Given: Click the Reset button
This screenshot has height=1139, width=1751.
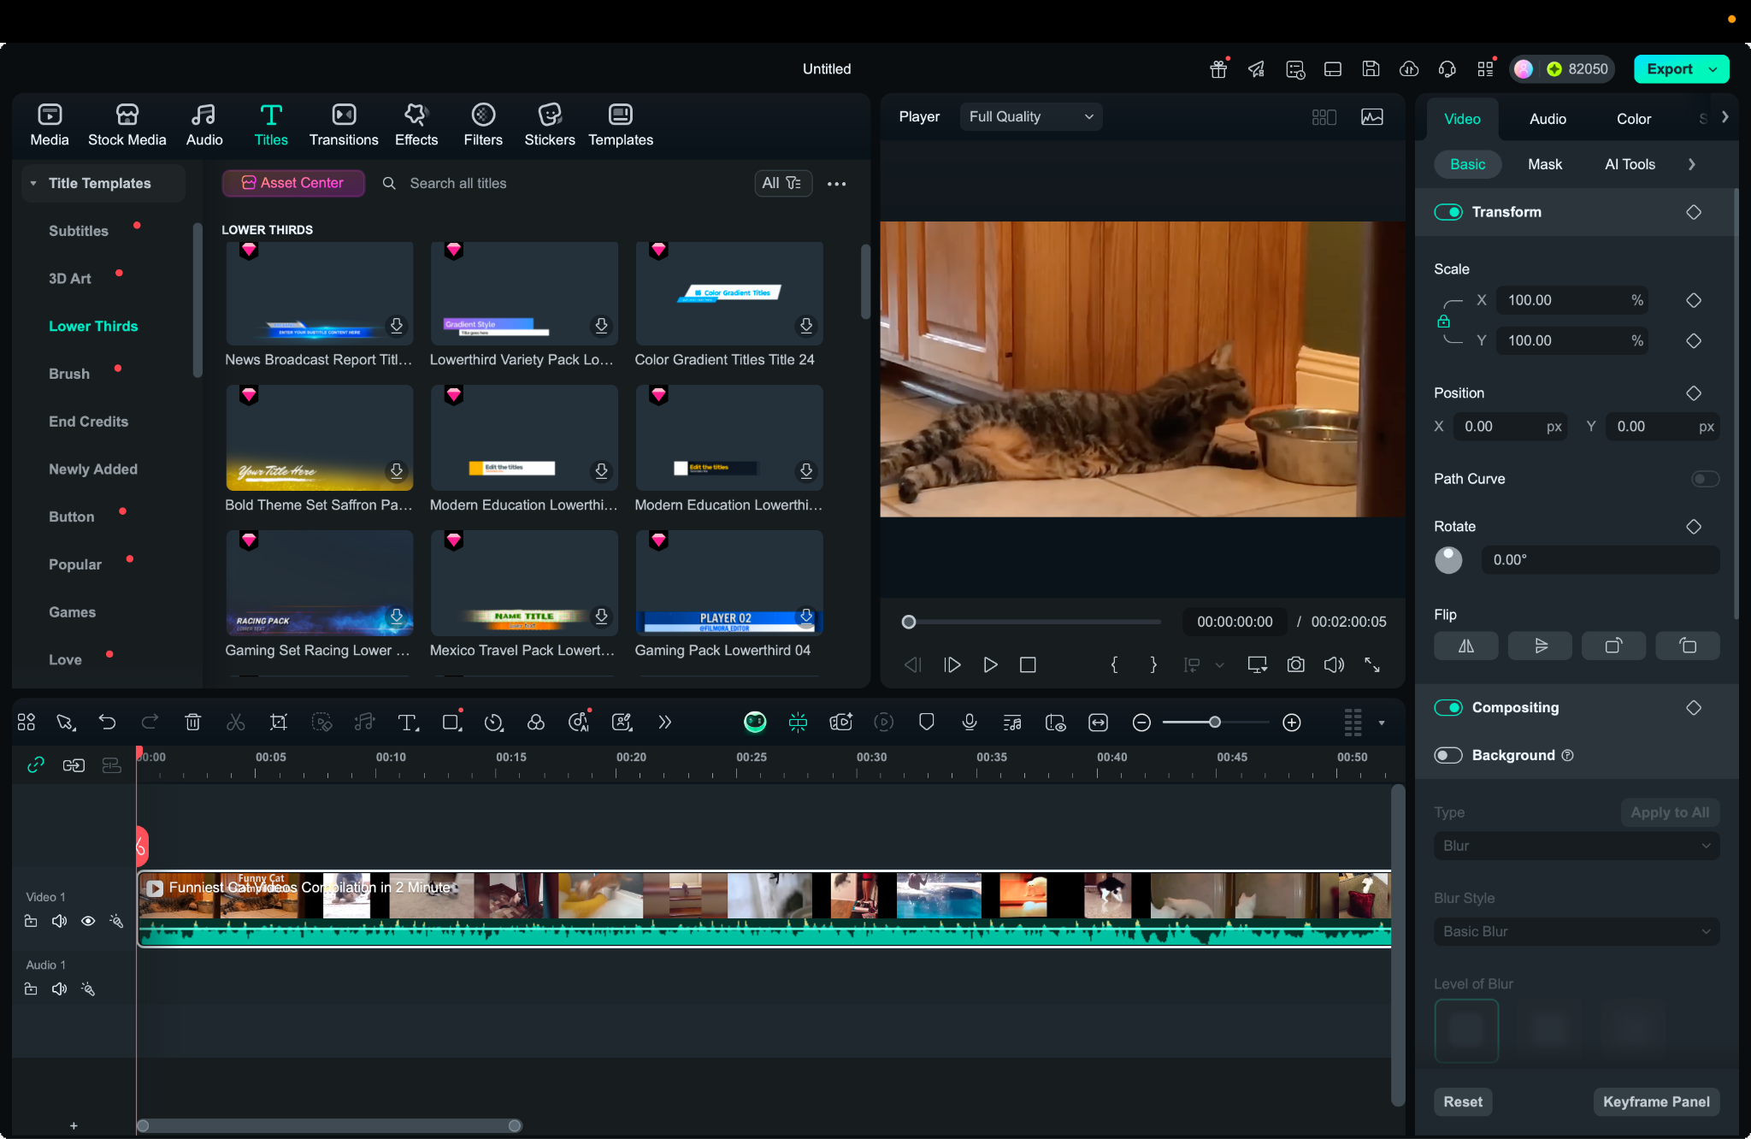Looking at the screenshot, I should 1463,1101.
